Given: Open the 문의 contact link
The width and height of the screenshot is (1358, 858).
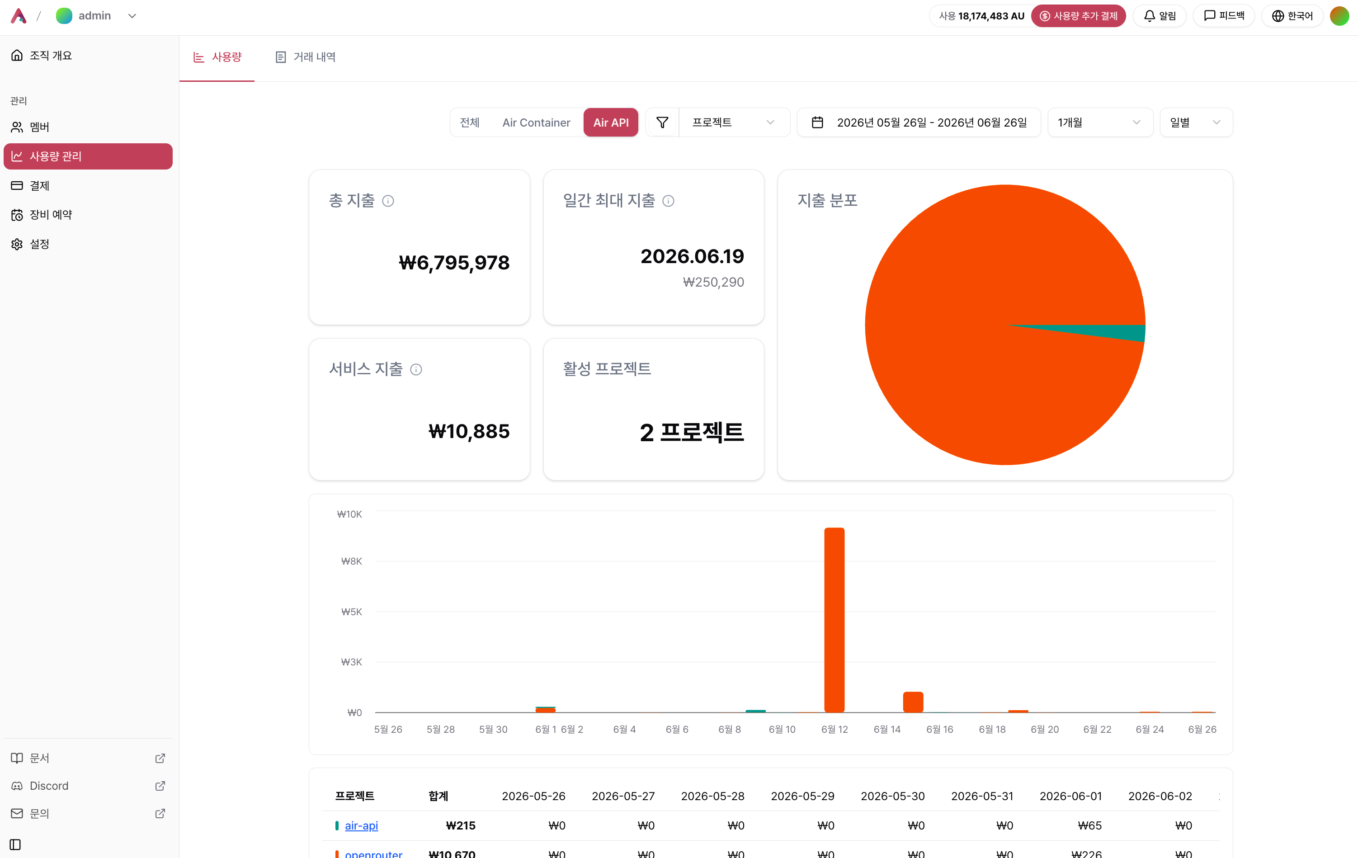Looking at the screenshot, I should (88, 813).
